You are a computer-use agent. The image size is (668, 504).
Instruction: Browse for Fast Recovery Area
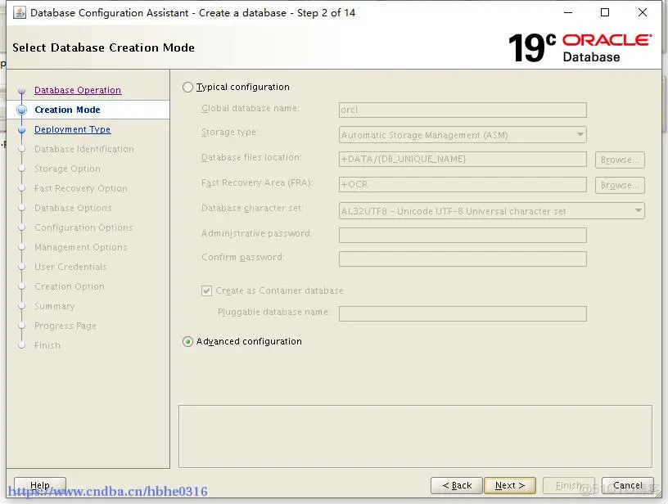tap(620, 185)
